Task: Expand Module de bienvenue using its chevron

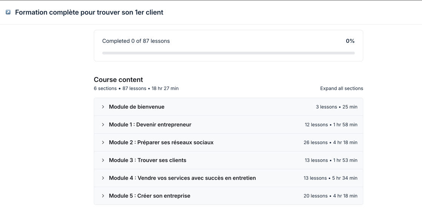Action: click(103, 107)
